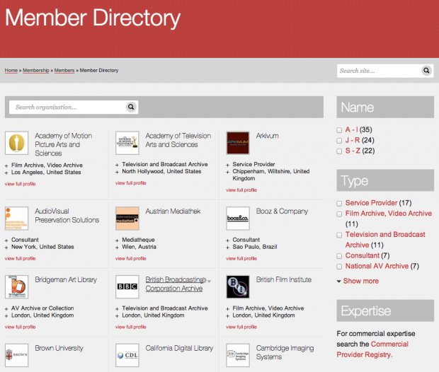Viewport: 439px width, 372px height.
Task: View full profile of BBC Archive
Action: (x=131, y=327)
